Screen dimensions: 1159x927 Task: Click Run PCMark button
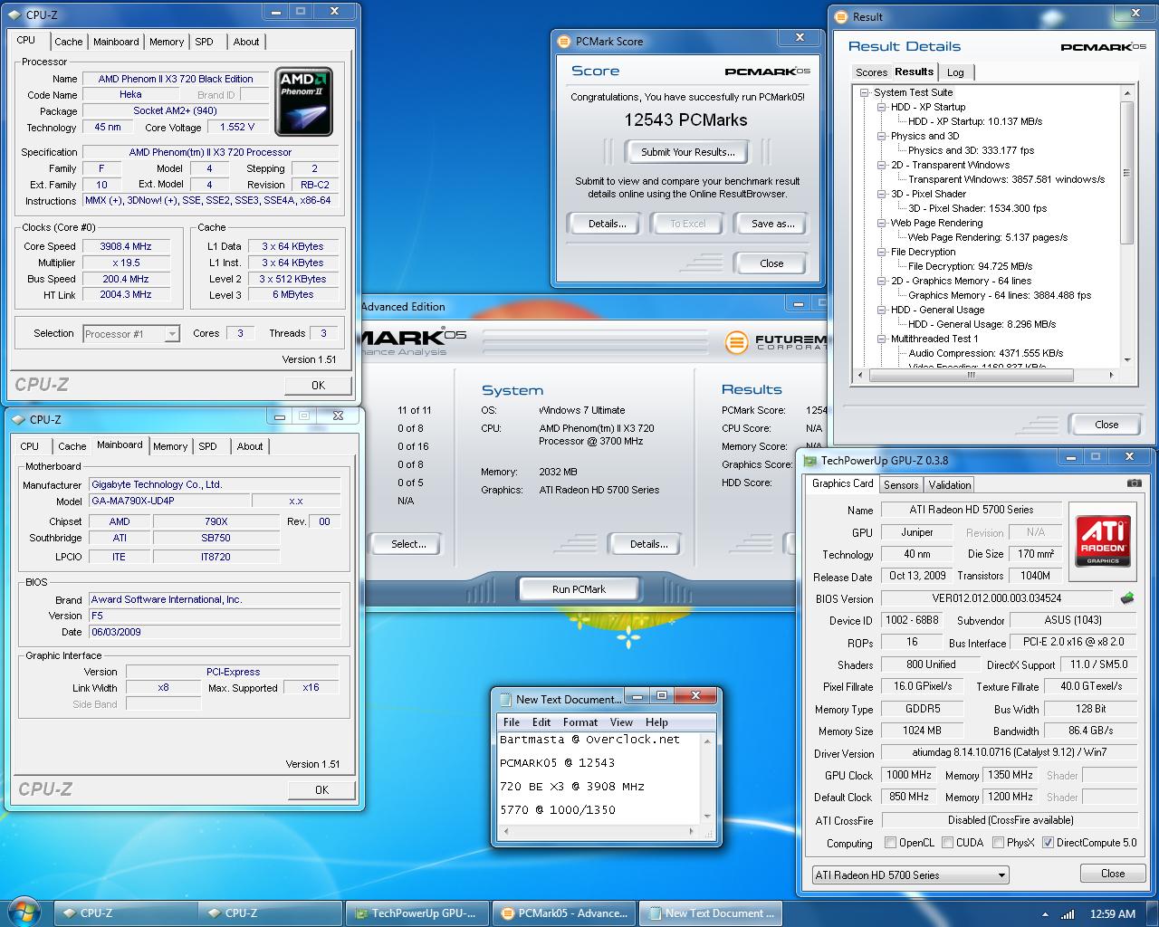pyautogui.click(x=579, y=589)
